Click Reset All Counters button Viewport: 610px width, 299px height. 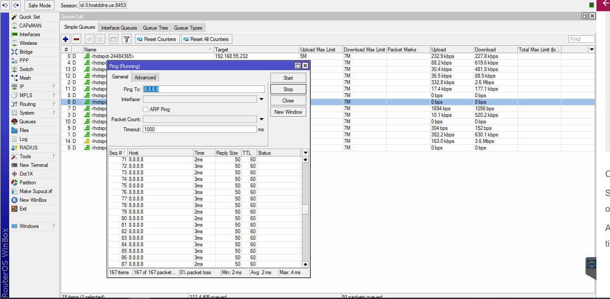(x=206, y=39)
